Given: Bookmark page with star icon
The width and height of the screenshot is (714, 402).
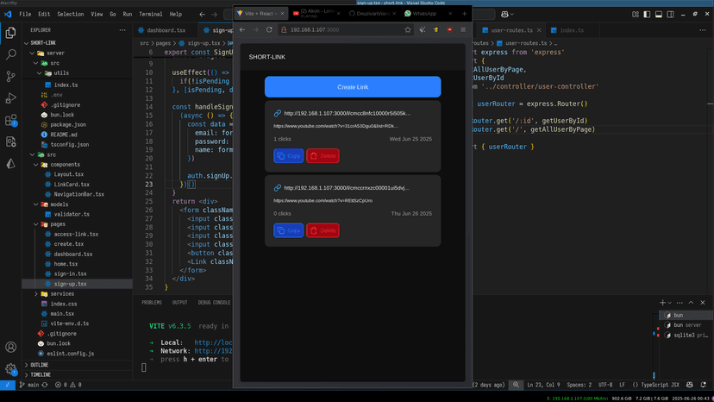Looking at the screenshot, I should [x=408, y=29].
